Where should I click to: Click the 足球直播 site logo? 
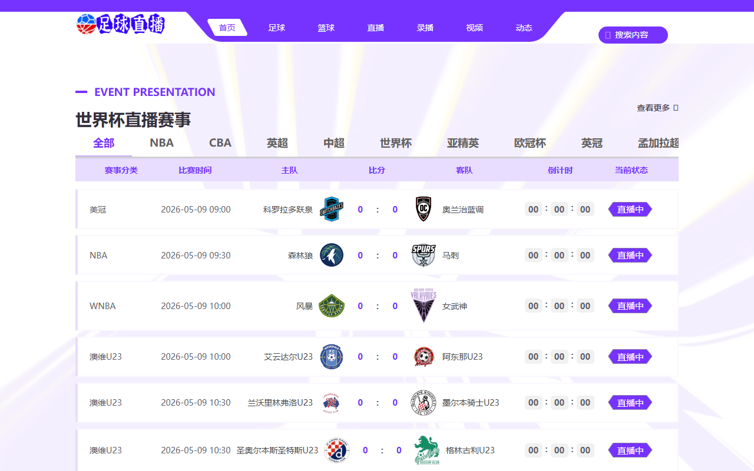point(121,24)
